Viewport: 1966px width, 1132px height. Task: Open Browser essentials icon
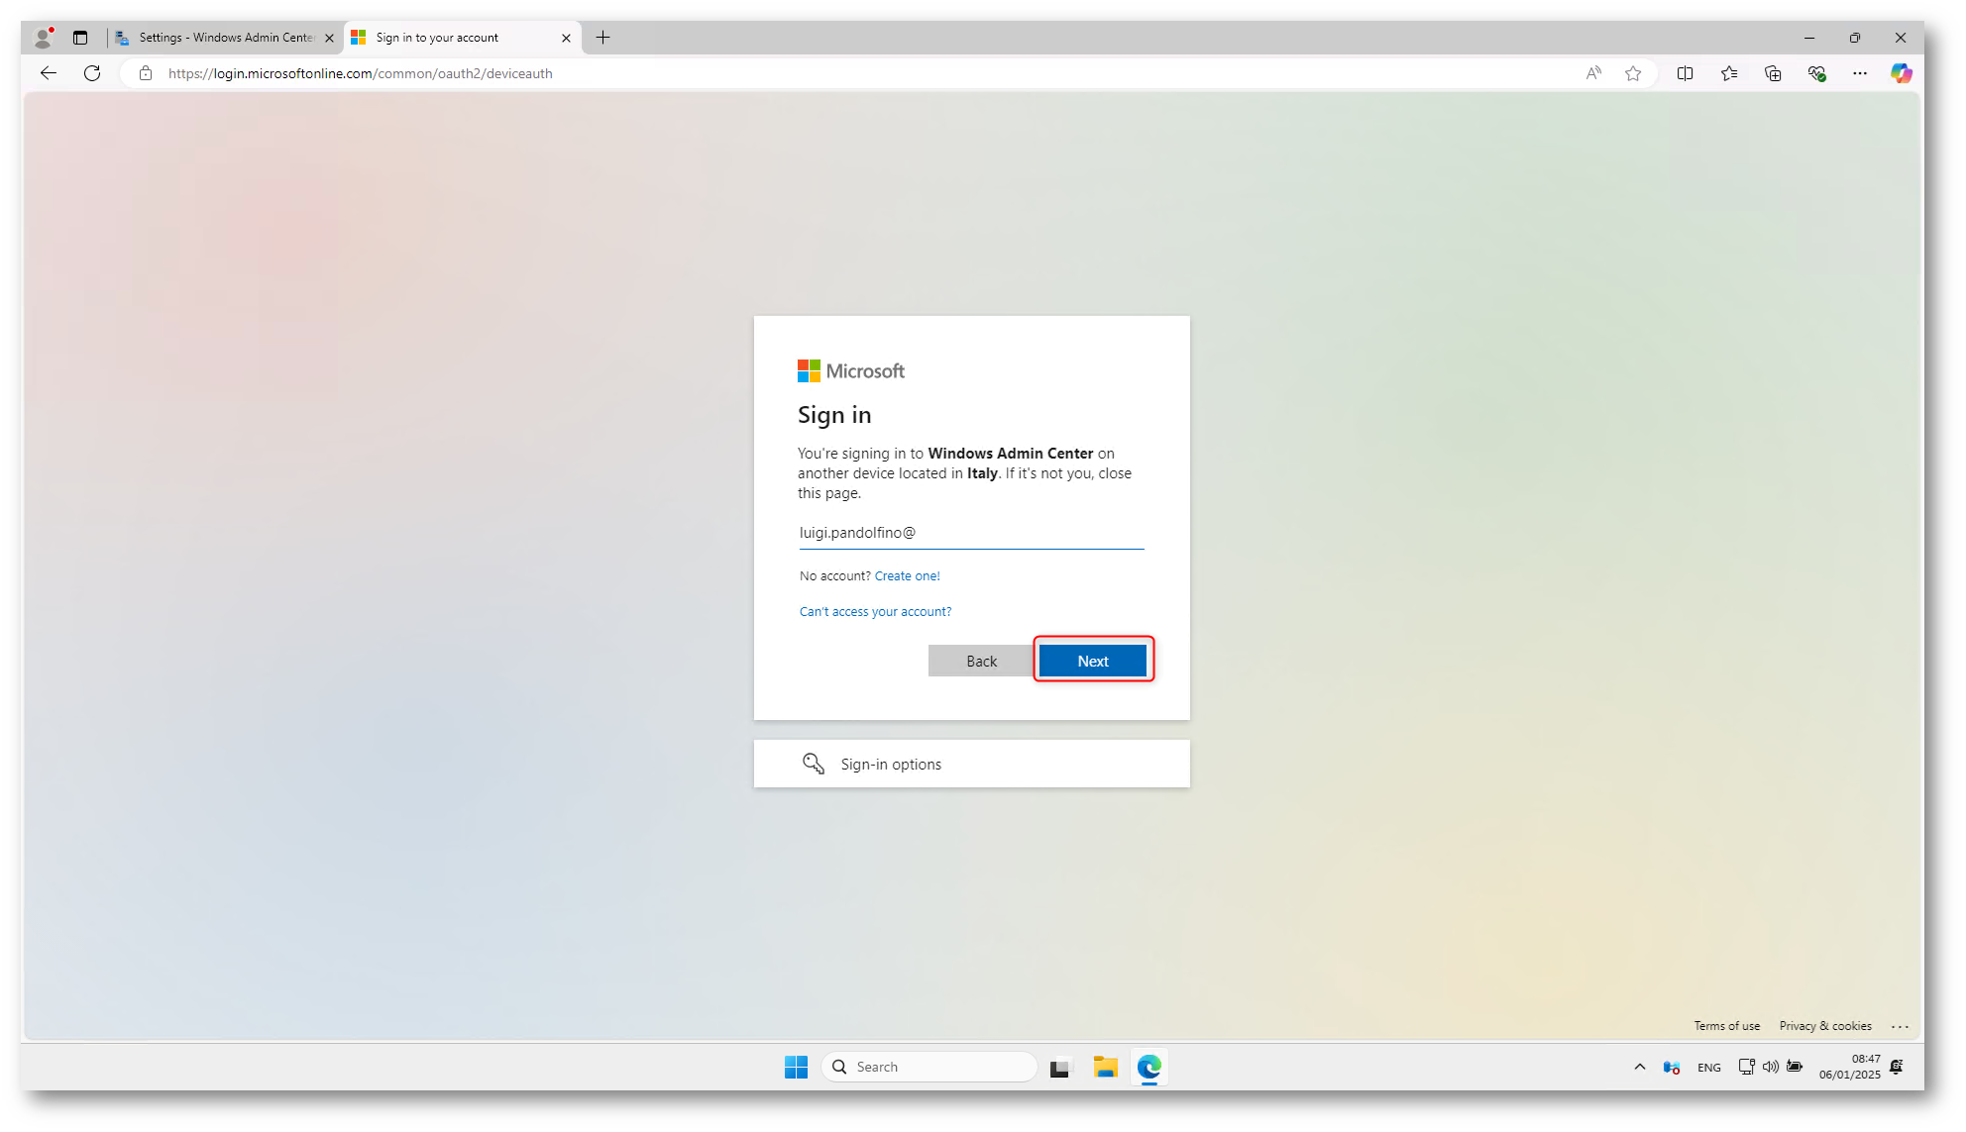click(1816, 73)
